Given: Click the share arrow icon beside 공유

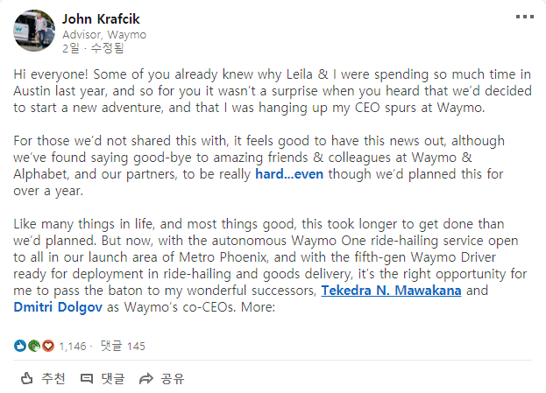Looking at the screenshot, I should click(x=146, y=379).
